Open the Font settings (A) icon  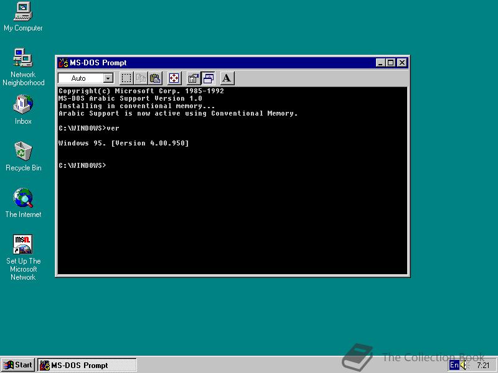[227, 78]
